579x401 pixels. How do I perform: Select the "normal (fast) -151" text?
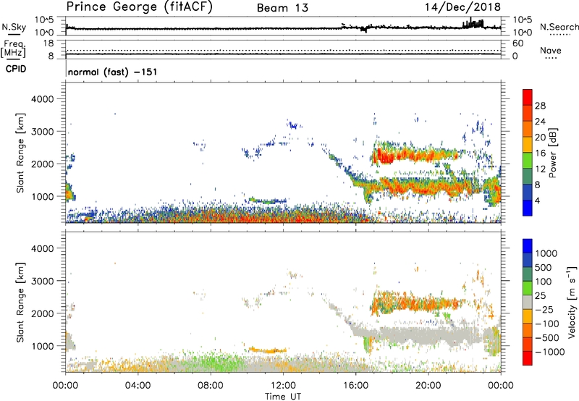click(x=113, y=72)
